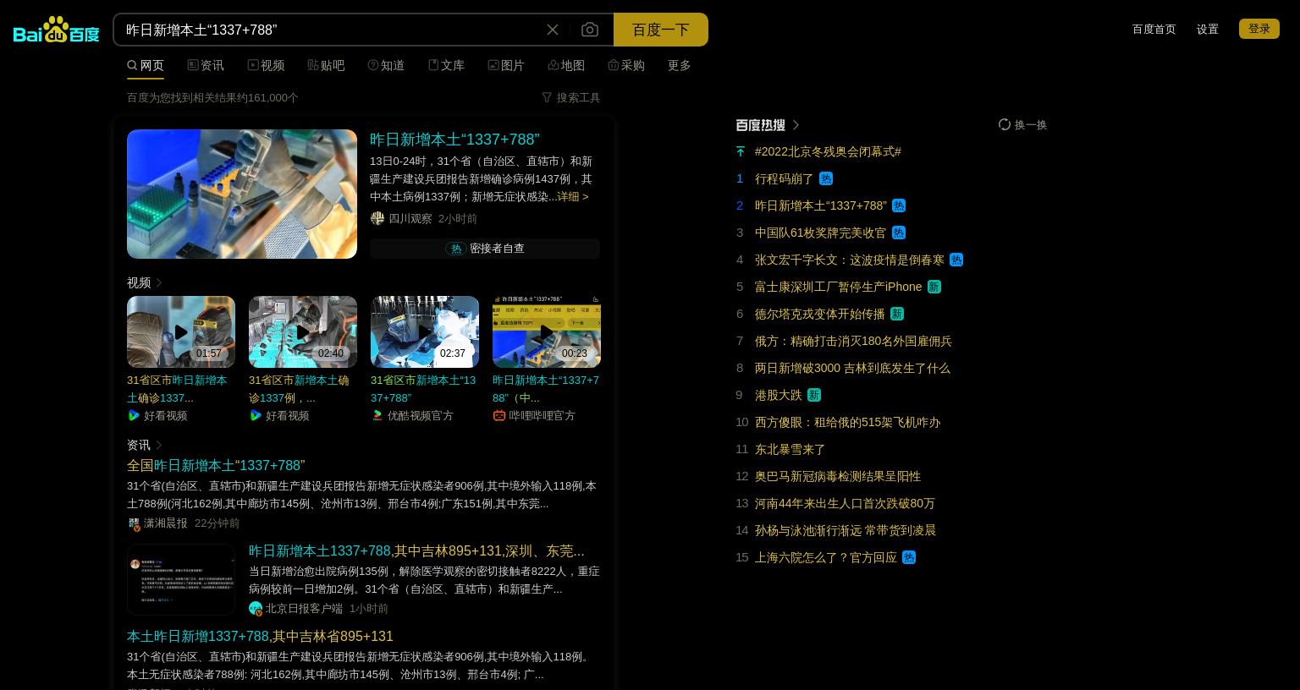Open 搜索工具 filter options
The width and height of the screenshot is (1300, 690).
click(571, 97)
